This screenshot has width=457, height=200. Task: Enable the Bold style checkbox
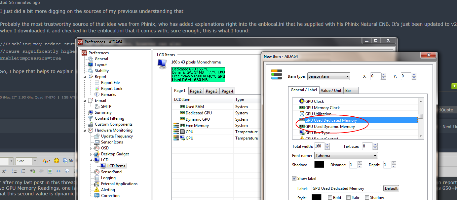pyautogui.click(x=330, y=198)
